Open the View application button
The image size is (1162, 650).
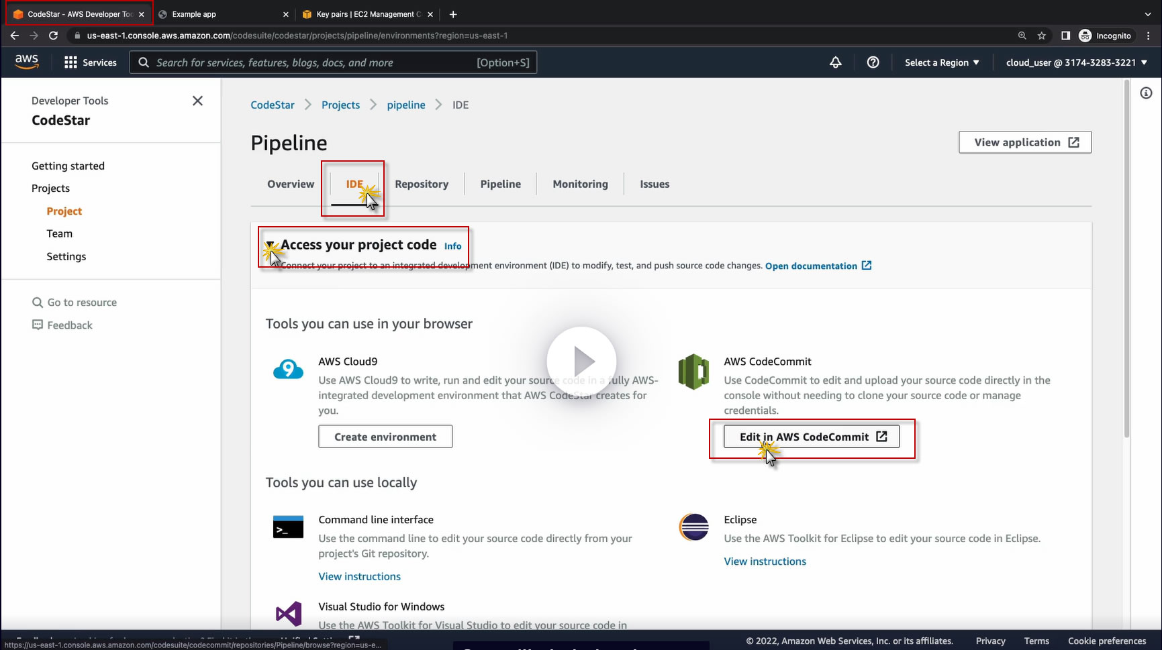(1024, 142)
